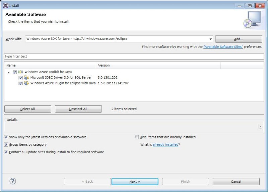Viewport: 268px width, 192px height.
Task: Click the Eclipse icon in the Install title bar
Action: [x=5, y=5]
